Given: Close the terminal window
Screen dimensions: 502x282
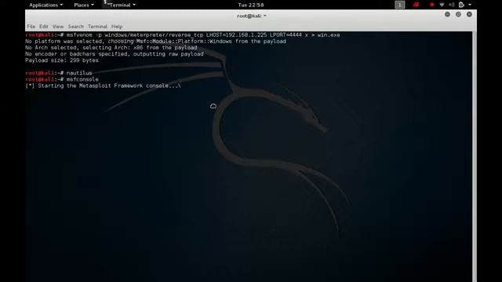Looking at the screenshot, I should (469, 14).
